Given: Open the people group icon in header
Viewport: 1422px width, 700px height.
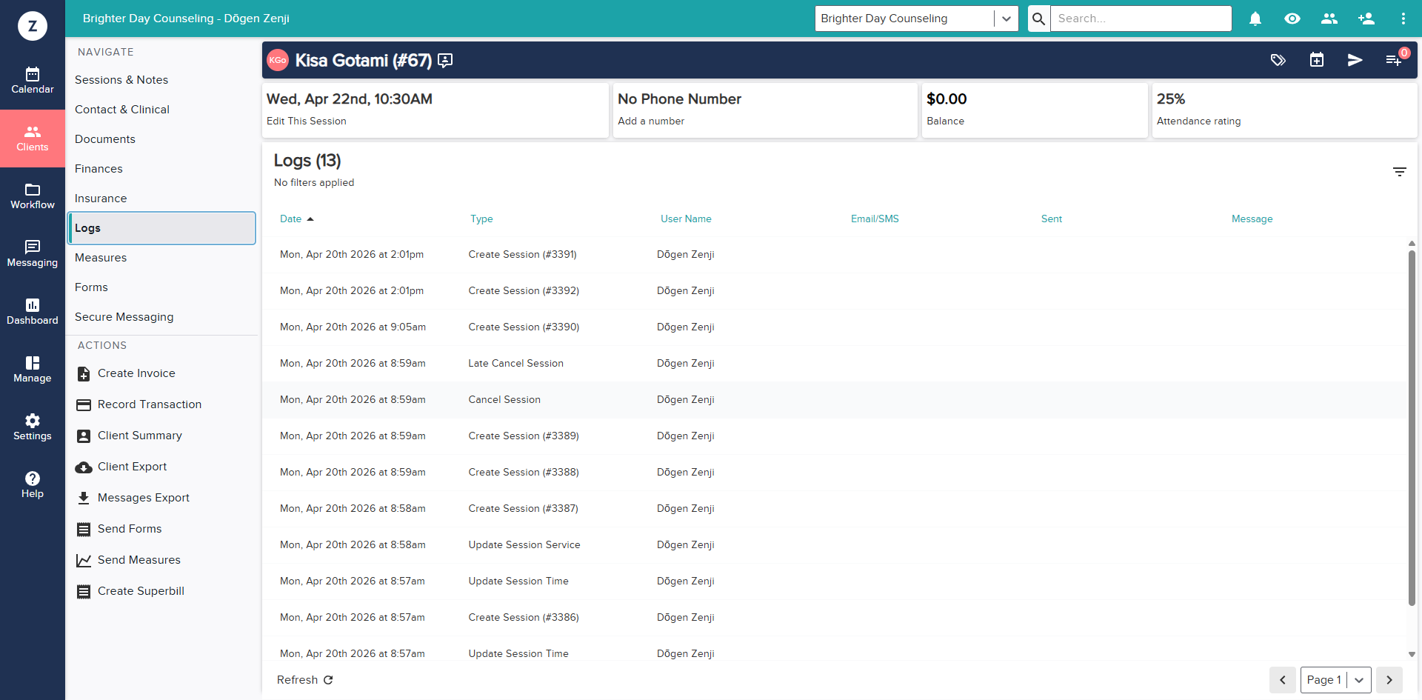Looking at the screenshot, I should [x=1329, y=19].
